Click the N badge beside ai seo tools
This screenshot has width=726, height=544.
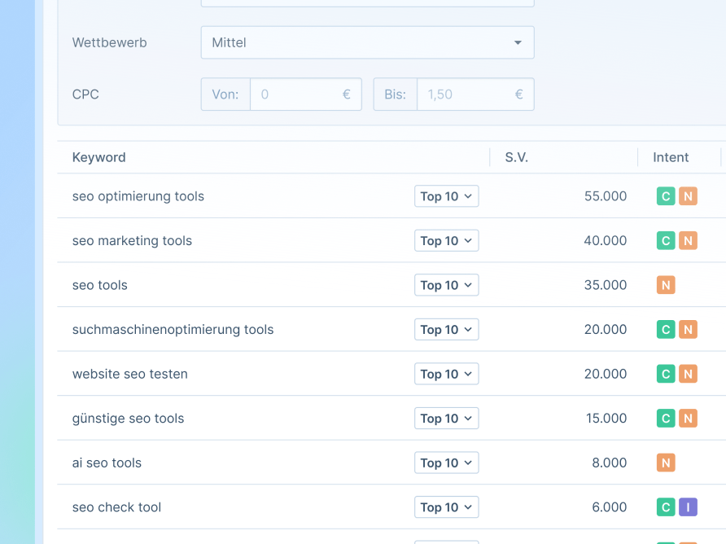tap(665, 463)
